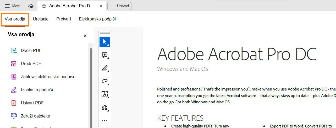This screenshot has width=336, height=128.
Task: Pick the highlighter tool
Action: coord(104,68)
